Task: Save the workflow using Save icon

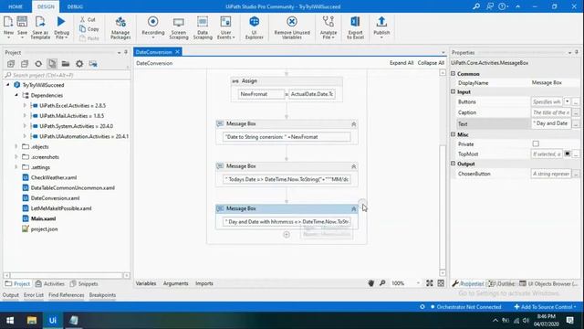Action: pyautogui.click(x=22, y=27)
